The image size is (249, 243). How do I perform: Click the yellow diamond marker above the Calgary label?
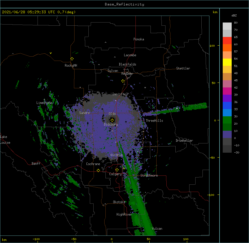(117, 170)
